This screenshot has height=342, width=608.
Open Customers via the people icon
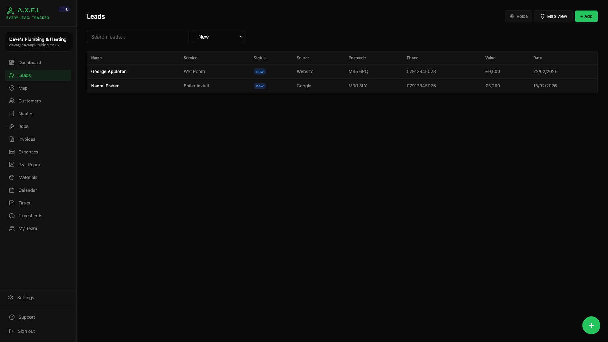tap(12, 101)
